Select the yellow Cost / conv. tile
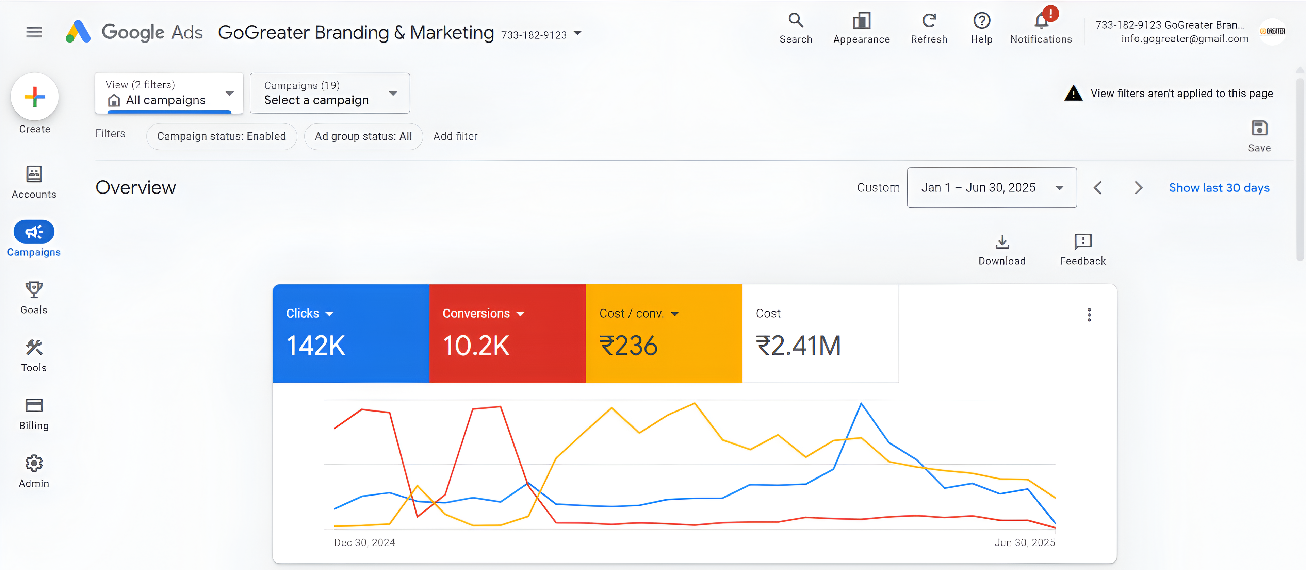The height and width of the screenshot is (570, 1306). pyautogui.click(x=664, y=345)
